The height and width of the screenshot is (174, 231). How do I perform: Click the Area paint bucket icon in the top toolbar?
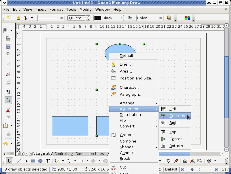130,18
